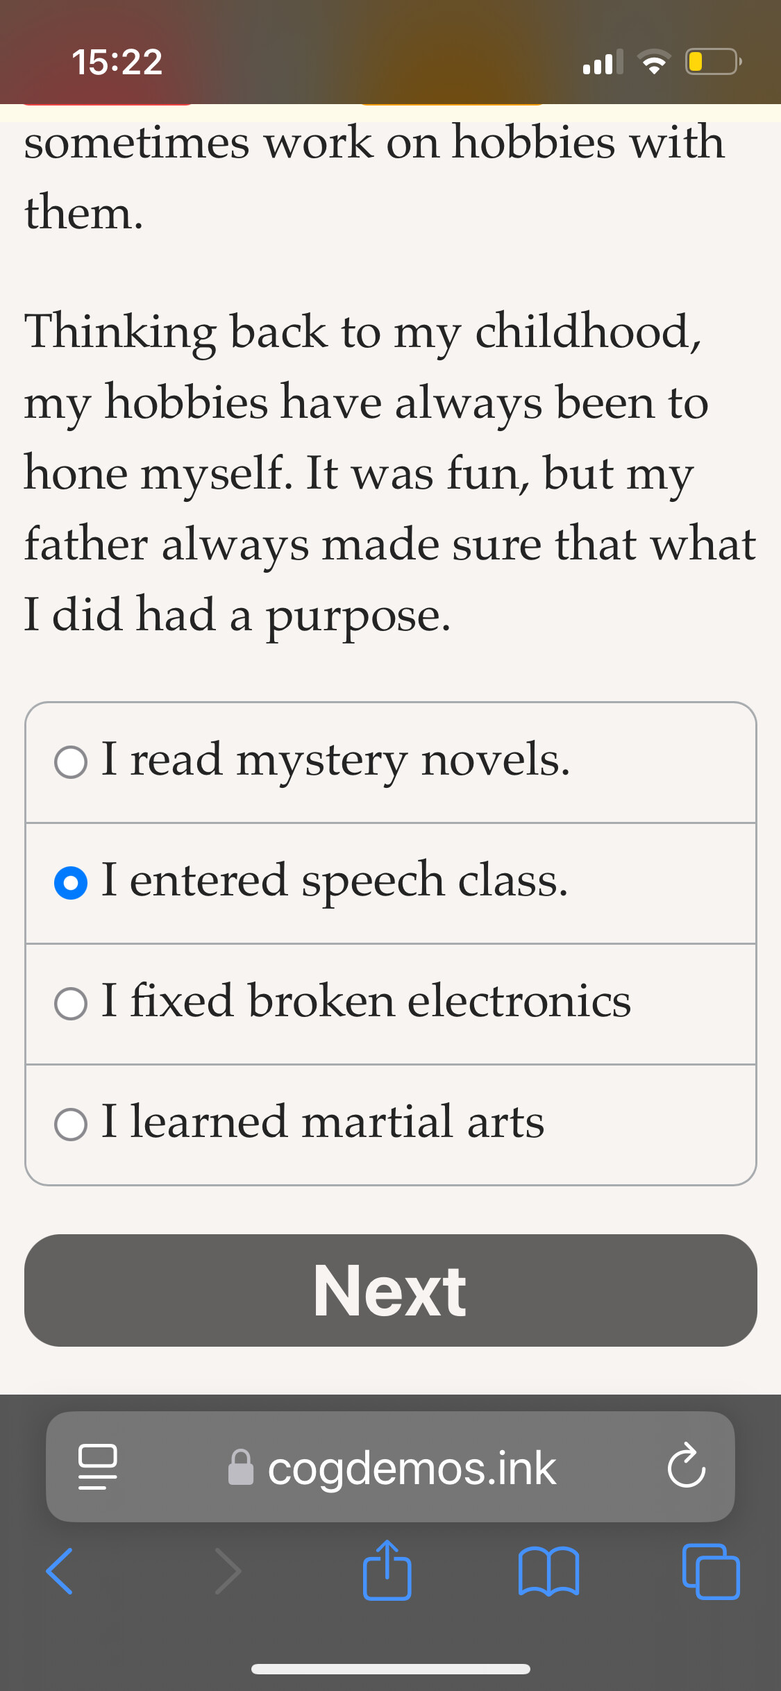Open the Share sheet icon

coord(387,1570)
